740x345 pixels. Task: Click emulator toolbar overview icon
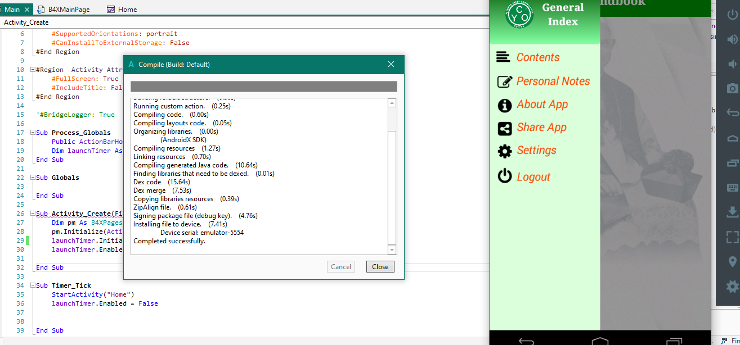(x=732, y=163)
